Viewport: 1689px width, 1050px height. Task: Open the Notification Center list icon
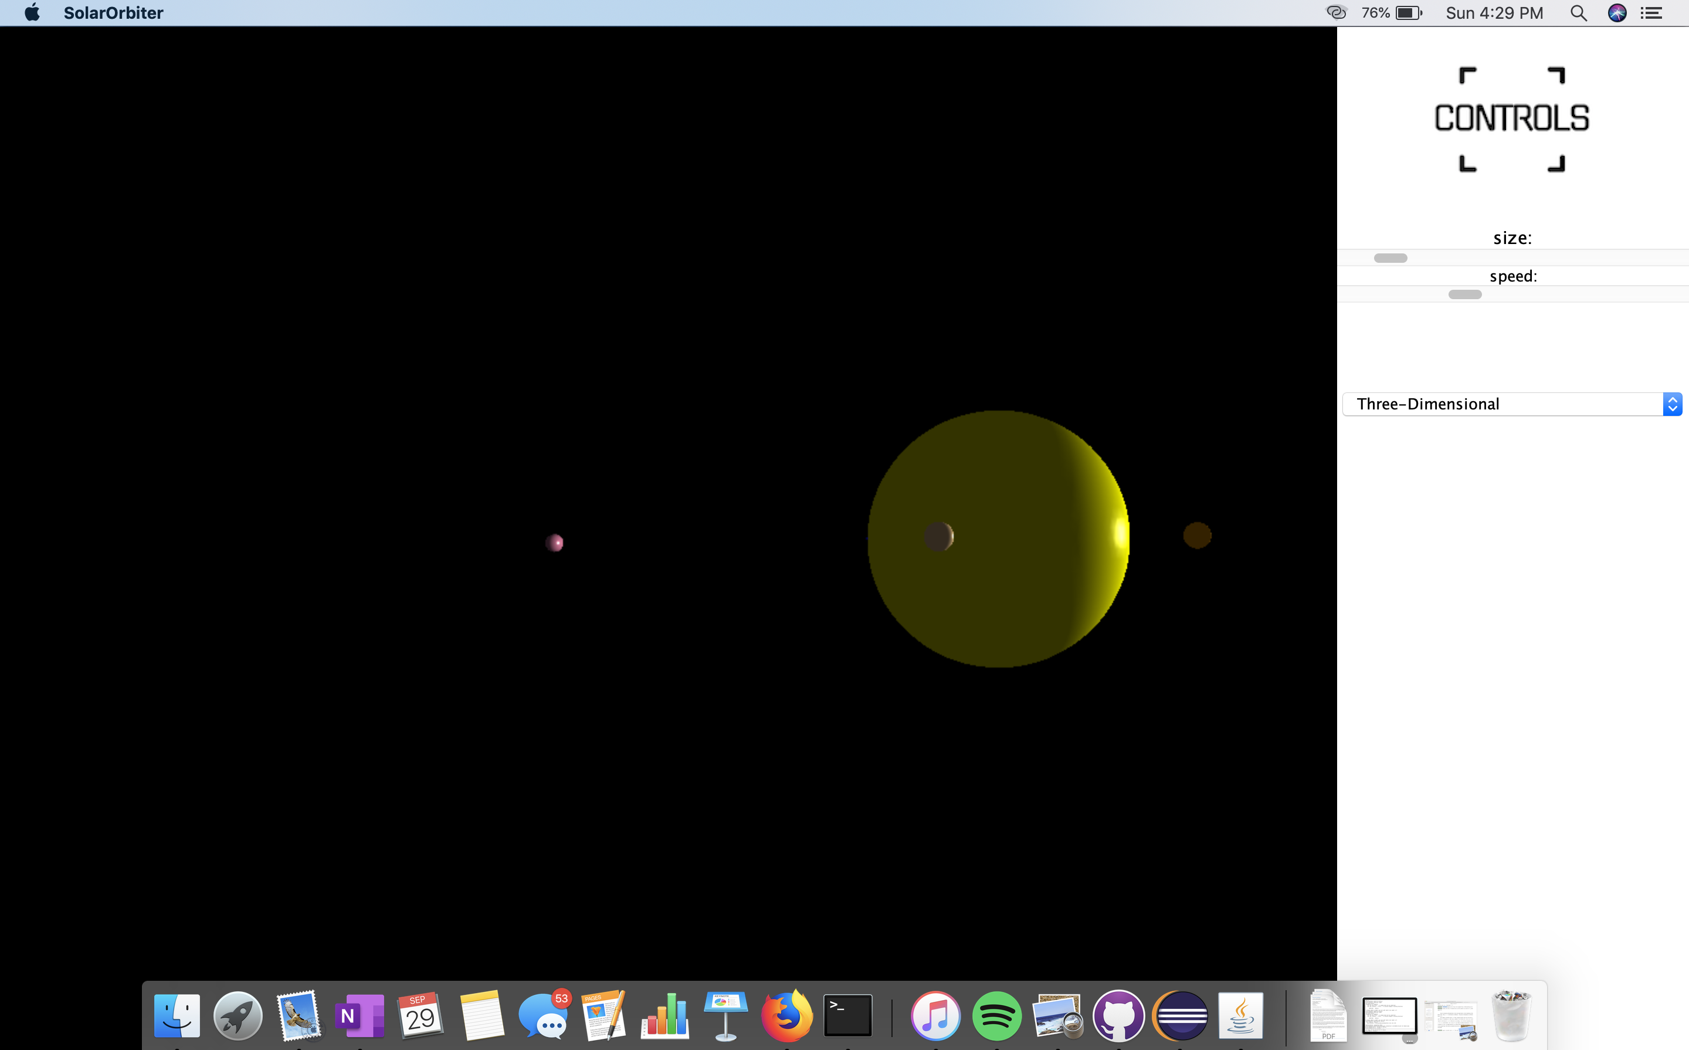point(1651,13)
